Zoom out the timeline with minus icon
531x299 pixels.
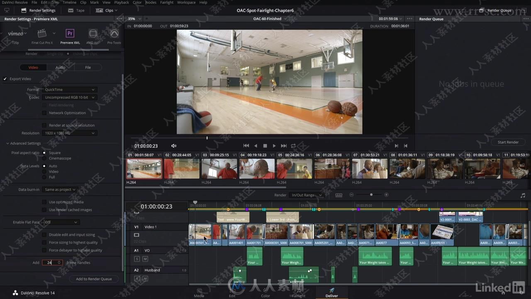pyautogui.click(x=351, y=195)
